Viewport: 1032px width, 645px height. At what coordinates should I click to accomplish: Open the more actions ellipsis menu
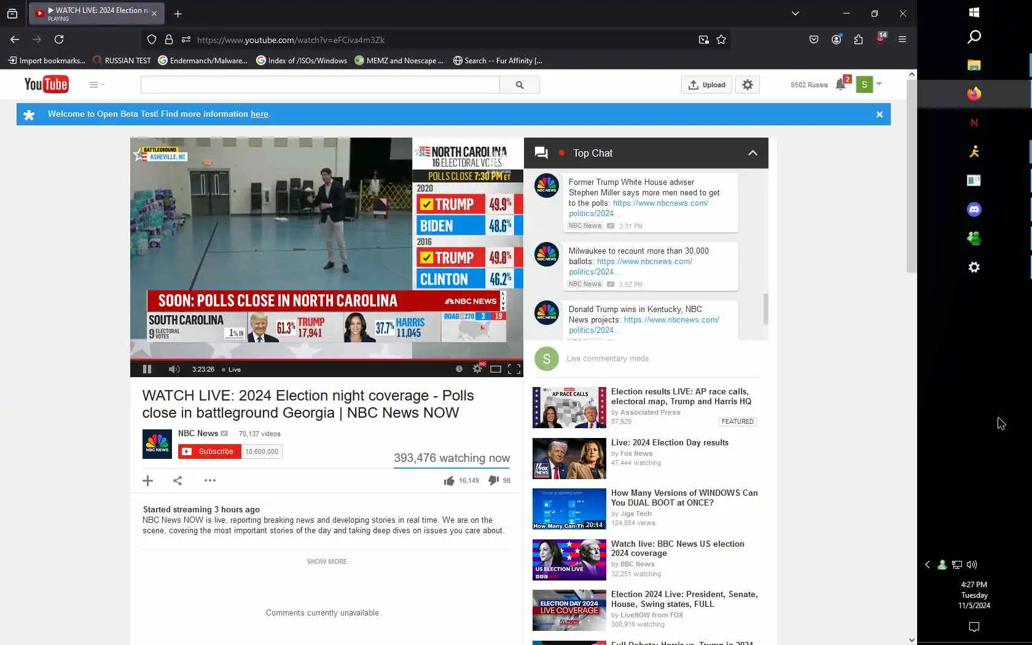(x=210, y=480)
